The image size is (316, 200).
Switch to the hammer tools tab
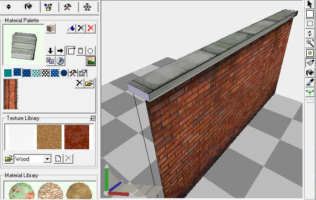click(x=67, y=7)
